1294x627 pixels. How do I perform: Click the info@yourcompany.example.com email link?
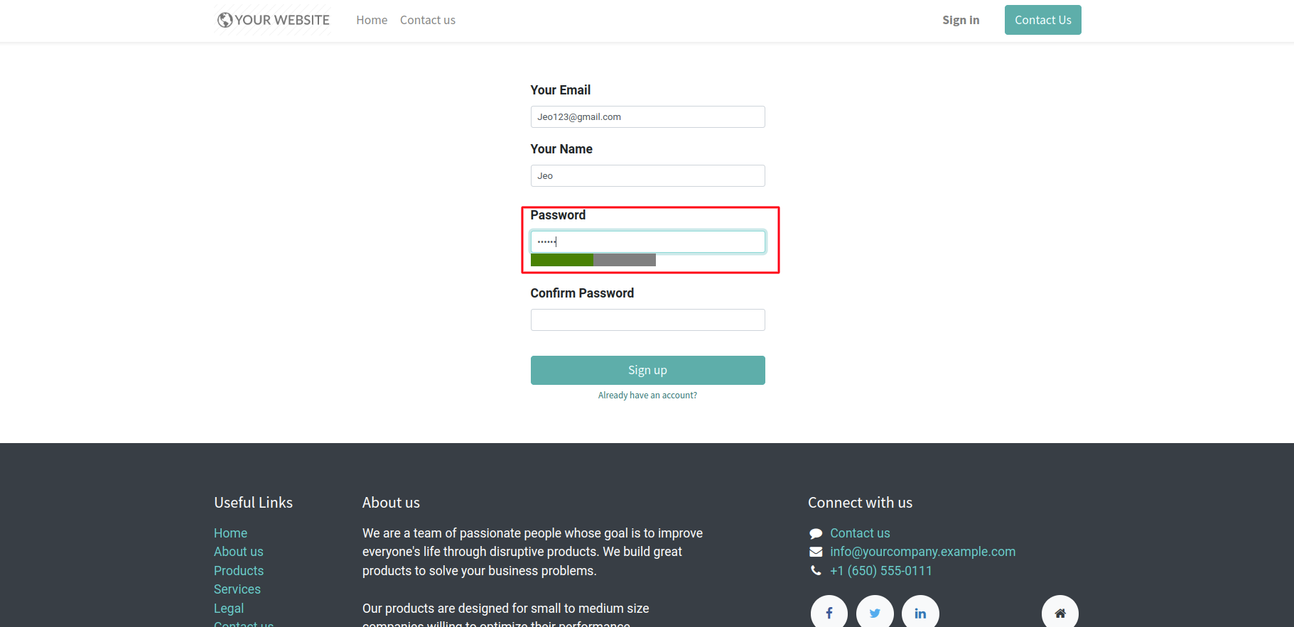[922, 552]
